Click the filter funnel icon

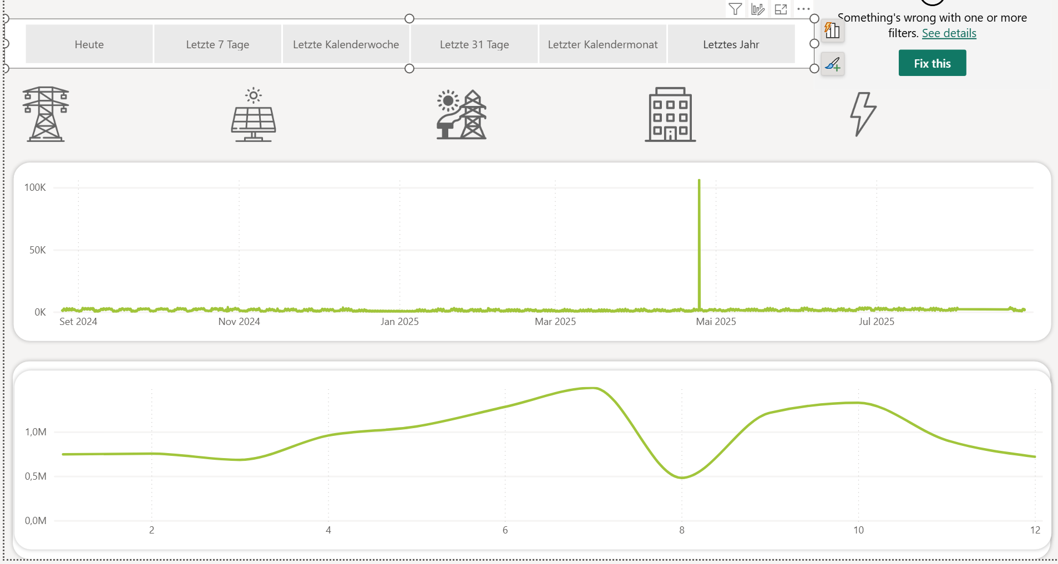[x=735, y=9]
